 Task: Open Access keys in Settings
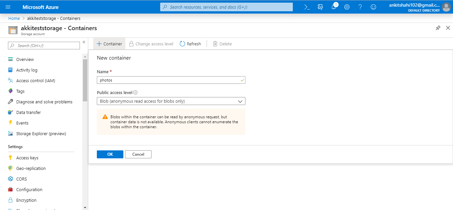(x=27, y=158)
